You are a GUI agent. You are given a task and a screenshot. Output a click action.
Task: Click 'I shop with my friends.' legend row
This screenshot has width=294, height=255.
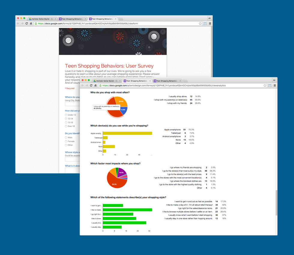pyautogui.click(x=184, y=103)
